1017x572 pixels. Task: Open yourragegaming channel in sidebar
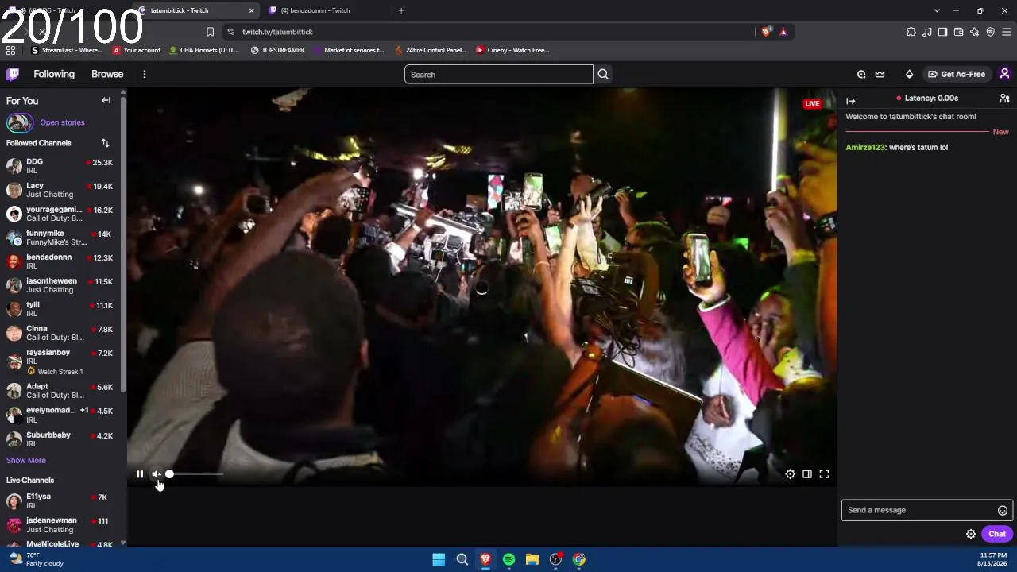(x=60, y=213)
